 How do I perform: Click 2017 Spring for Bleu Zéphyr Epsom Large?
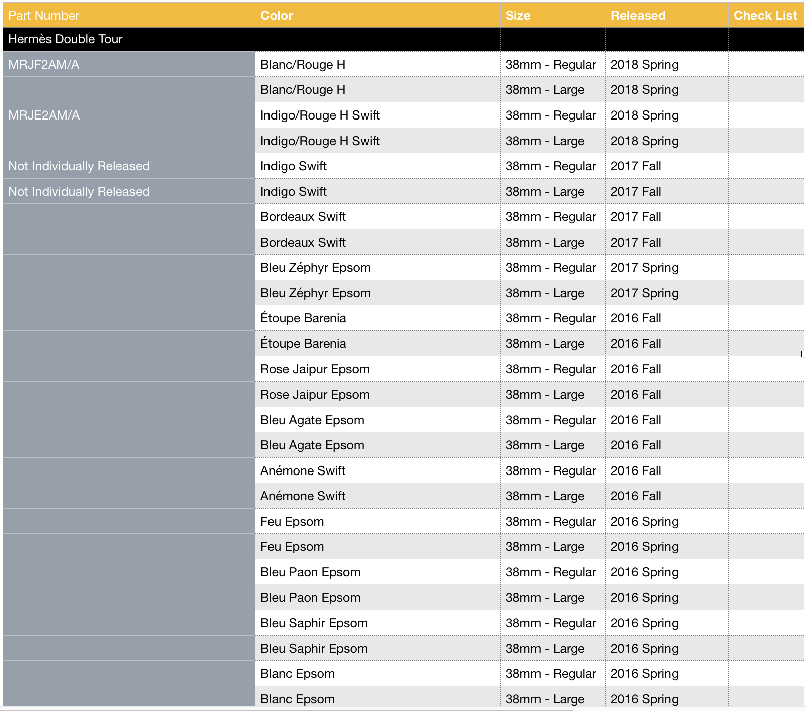pos(644,293)
